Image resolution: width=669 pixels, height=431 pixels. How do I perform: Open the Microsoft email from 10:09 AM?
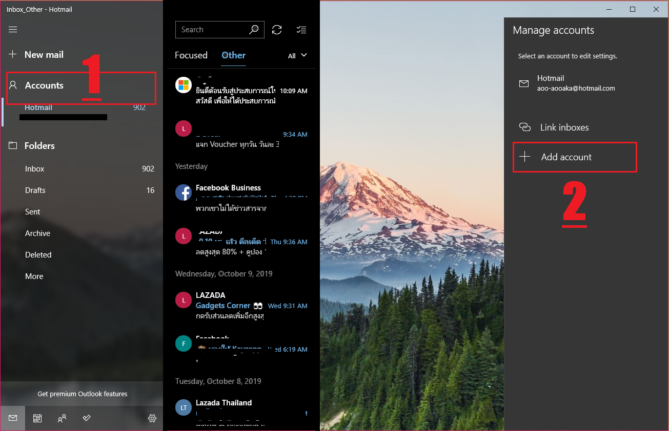241,91
